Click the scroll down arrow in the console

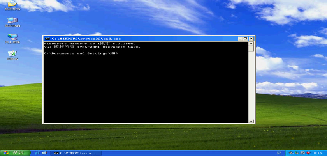pos(251,121)
